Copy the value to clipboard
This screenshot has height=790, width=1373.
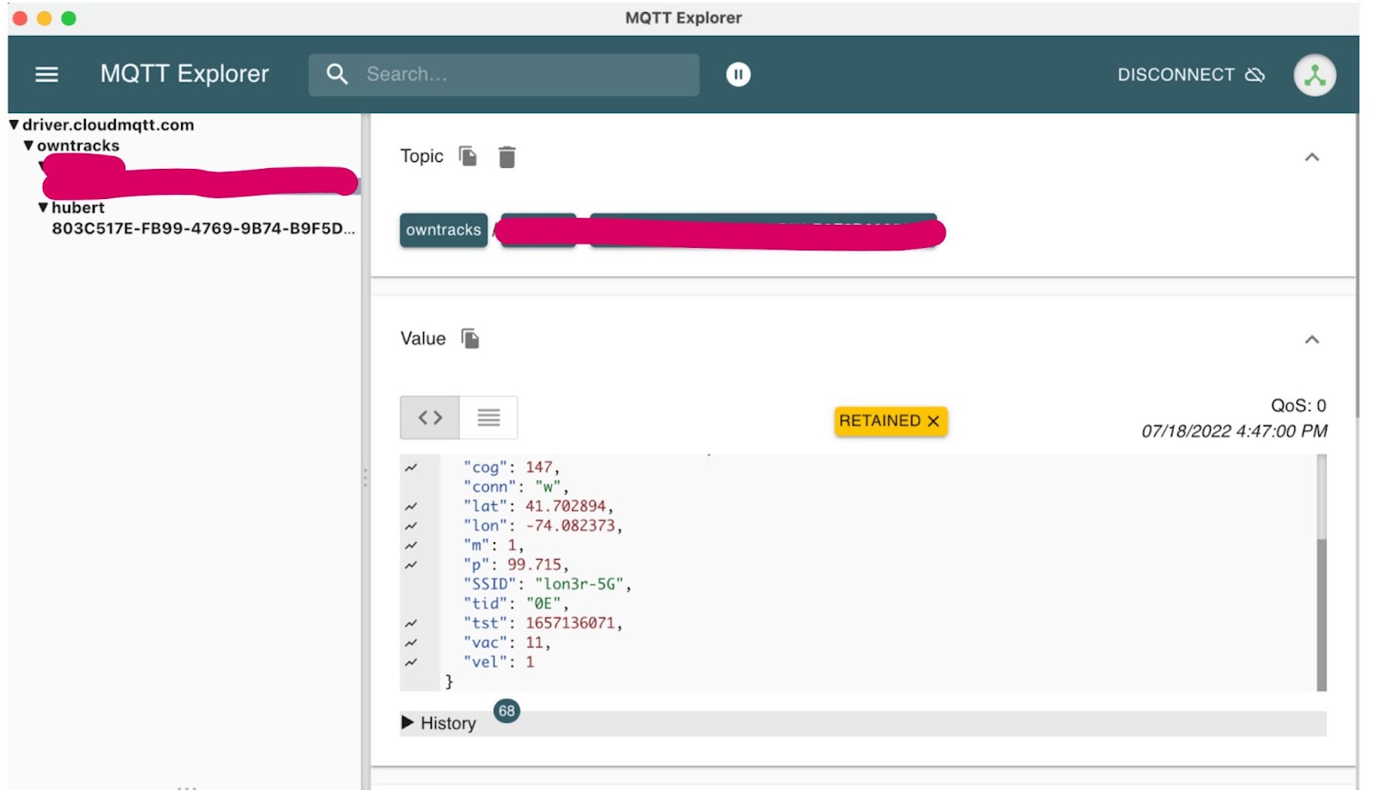[470, 339]
